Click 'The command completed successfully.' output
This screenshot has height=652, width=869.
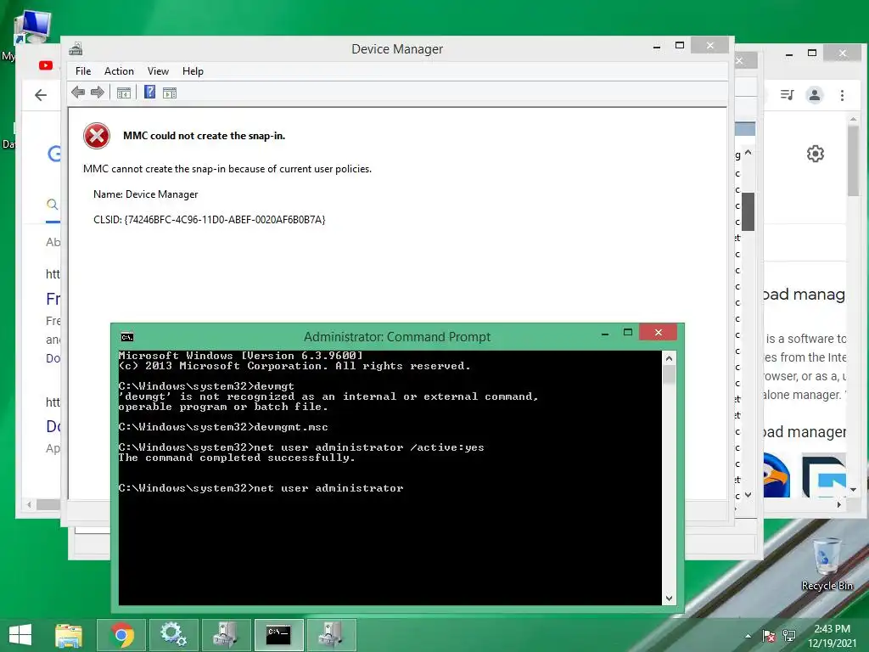click(237, 458)
